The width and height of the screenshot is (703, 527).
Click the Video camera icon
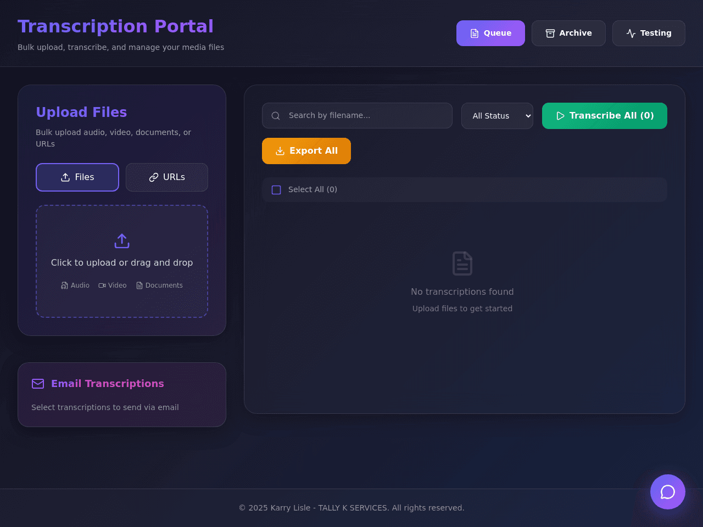point(102,285)
